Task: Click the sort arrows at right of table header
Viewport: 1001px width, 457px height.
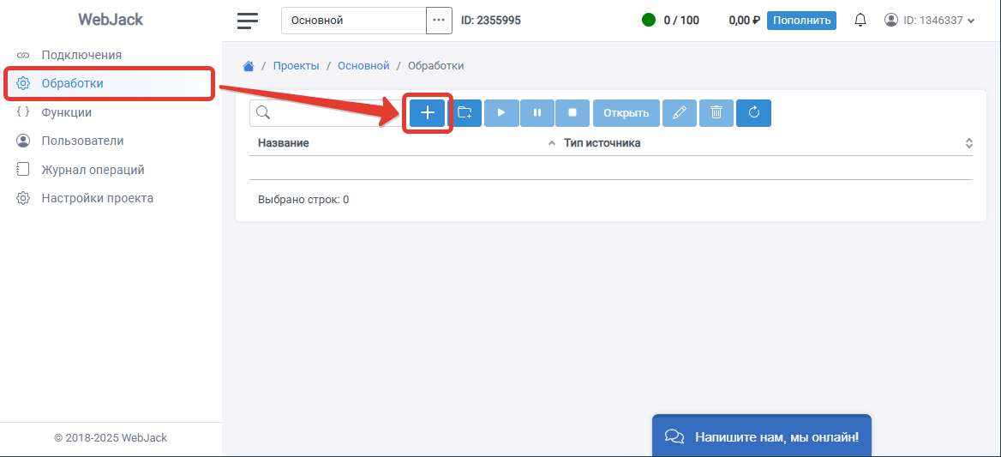Action: pyautogui.click(x=968, y=143)
